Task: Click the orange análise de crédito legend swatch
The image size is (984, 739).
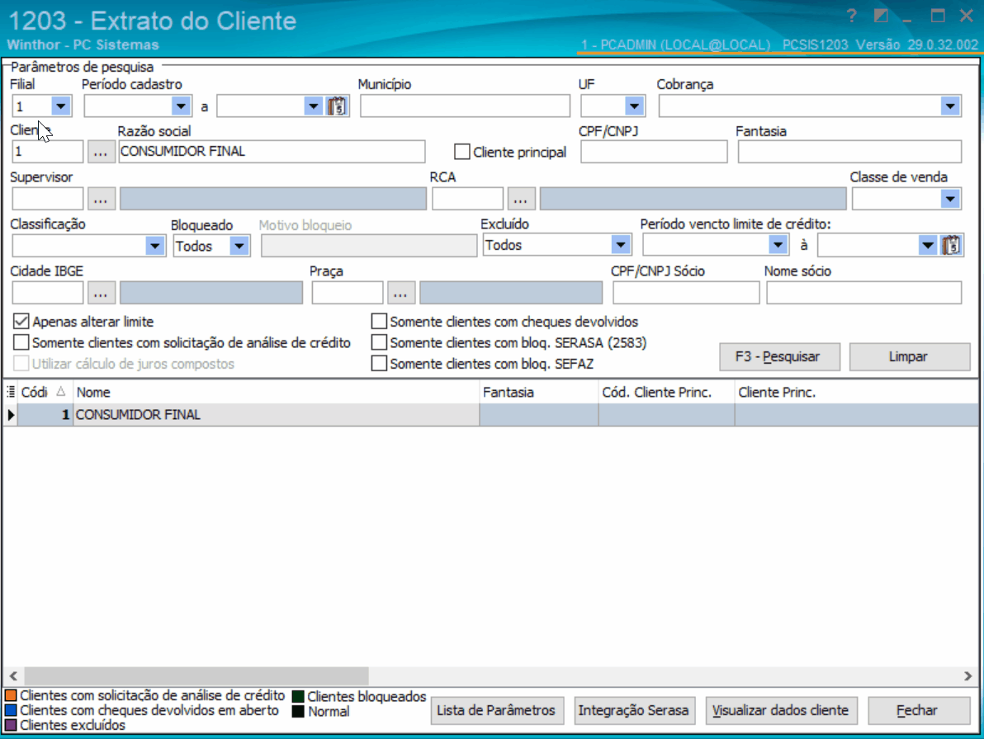Action: 11,695
